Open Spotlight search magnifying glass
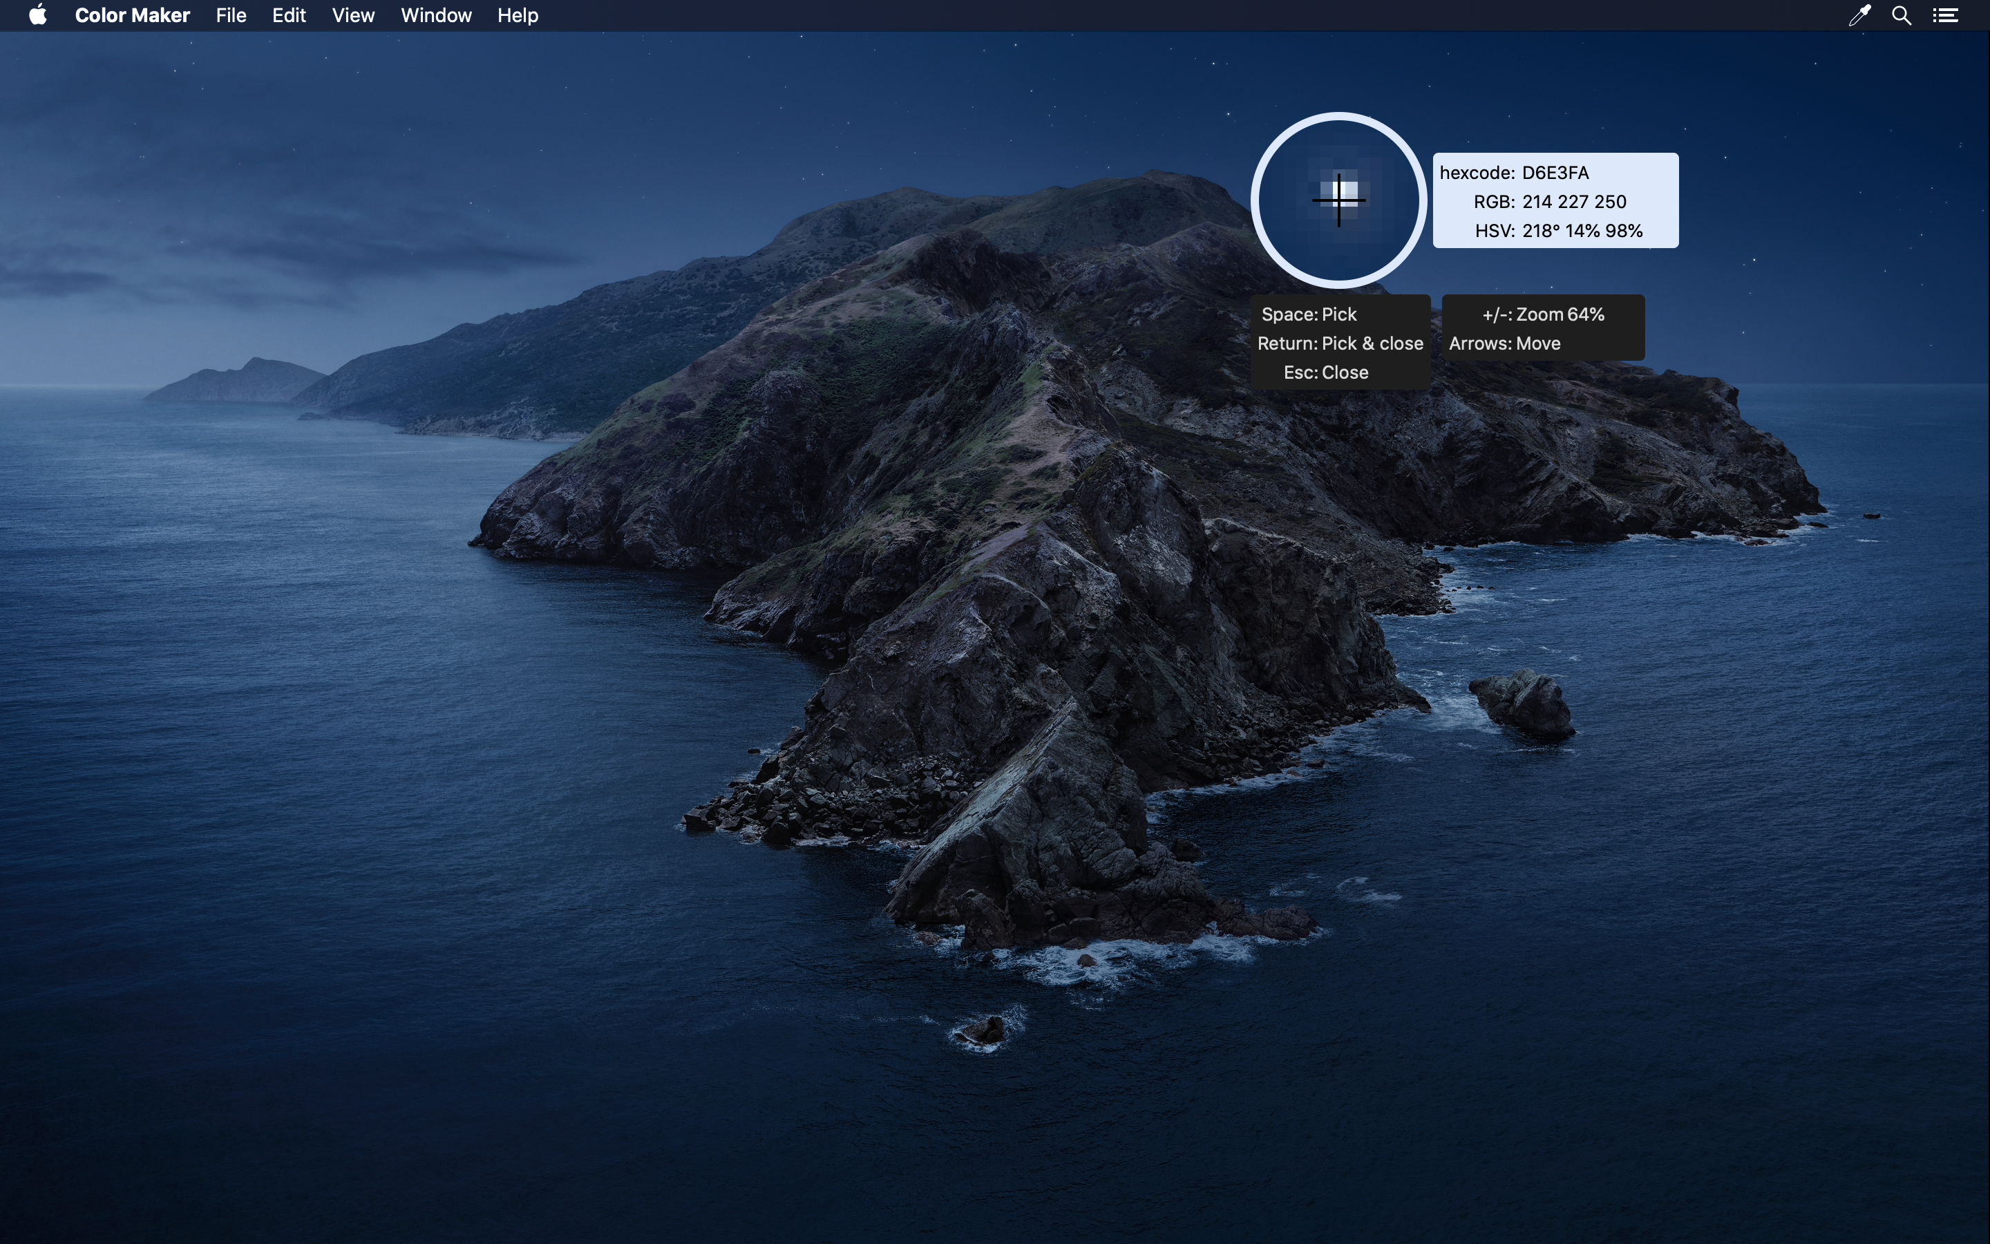Viewport: 1990px width, 1244px height. click(x=1901, y=16)
